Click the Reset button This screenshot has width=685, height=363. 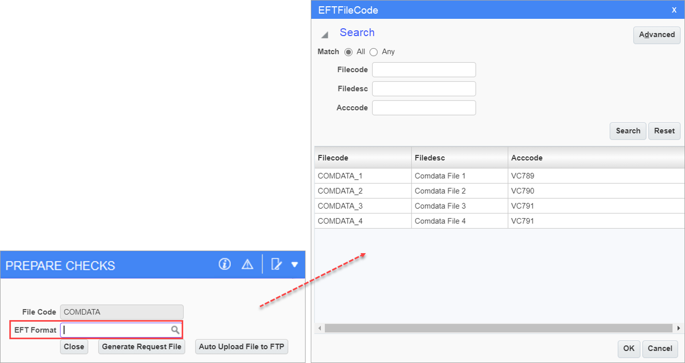664,131
